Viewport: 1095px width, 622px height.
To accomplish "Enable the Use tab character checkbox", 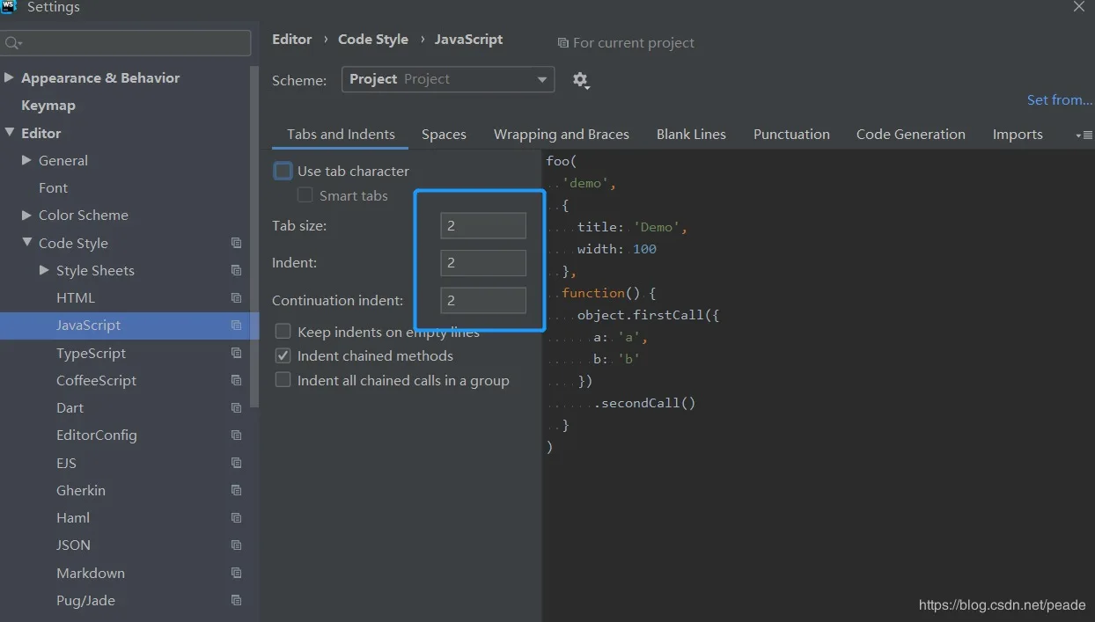I will 283,172.
